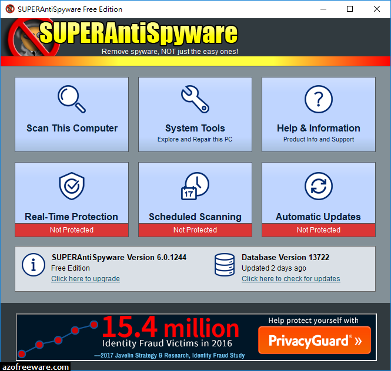
Task: Click the orange PrivacyGuard button
Action: pyautogui.click(x=315, y=340)
